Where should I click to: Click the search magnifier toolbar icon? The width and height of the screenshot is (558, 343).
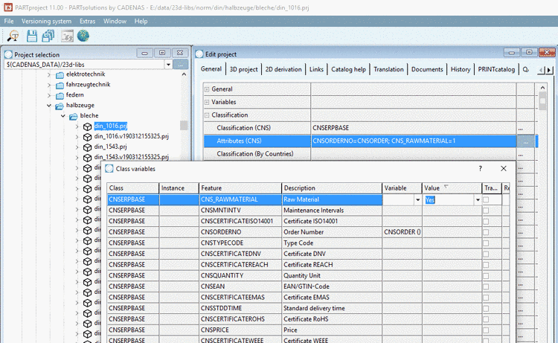click(x=13, y=35)
